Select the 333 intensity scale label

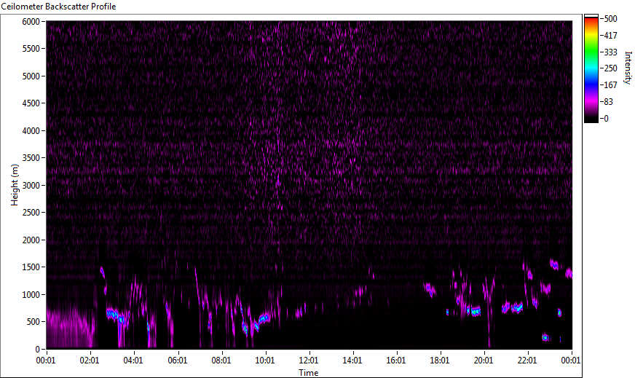point(610,52)
